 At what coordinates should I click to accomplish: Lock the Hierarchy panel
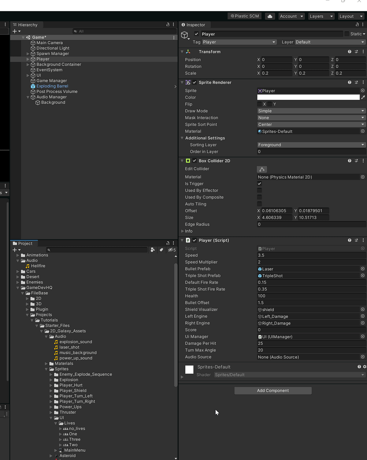168,24
